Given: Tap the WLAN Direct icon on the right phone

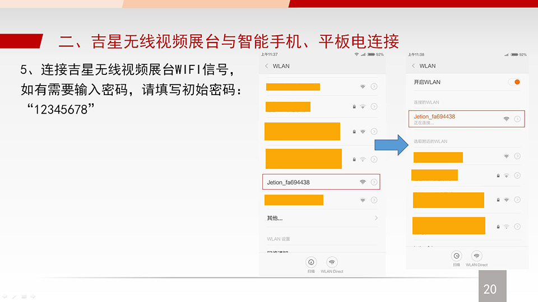Looking at the screenshot, I should click(476, 256).
